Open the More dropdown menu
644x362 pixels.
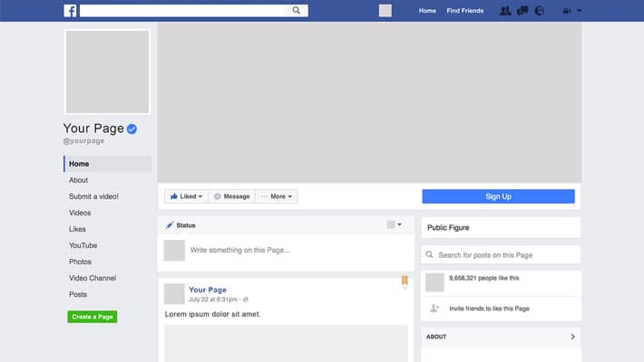277,196
